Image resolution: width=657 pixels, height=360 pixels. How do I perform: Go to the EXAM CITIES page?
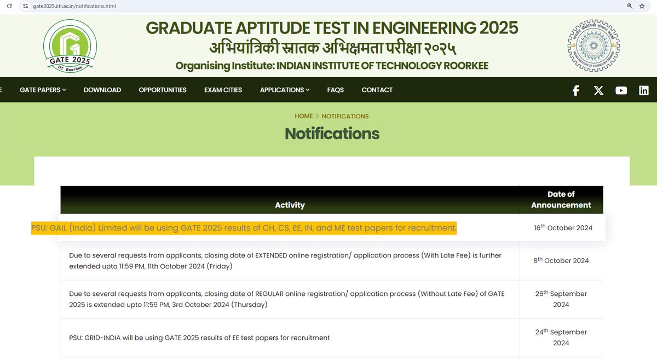pos(223,90)
